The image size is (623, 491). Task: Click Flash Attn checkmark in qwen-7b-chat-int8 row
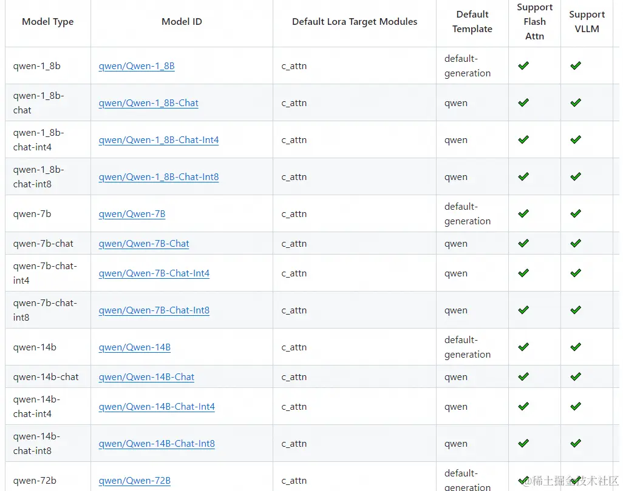523,309
